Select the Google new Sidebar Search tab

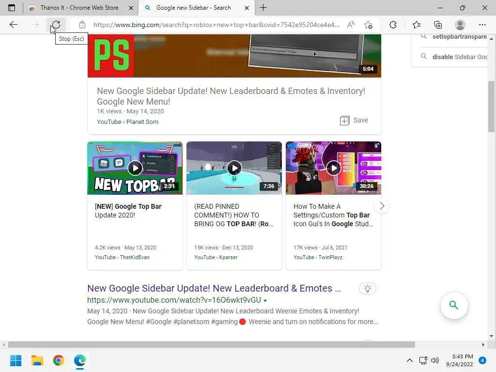[193, 8]
